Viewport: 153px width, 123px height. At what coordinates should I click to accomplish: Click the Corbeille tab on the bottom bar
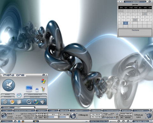coord(141,111)
